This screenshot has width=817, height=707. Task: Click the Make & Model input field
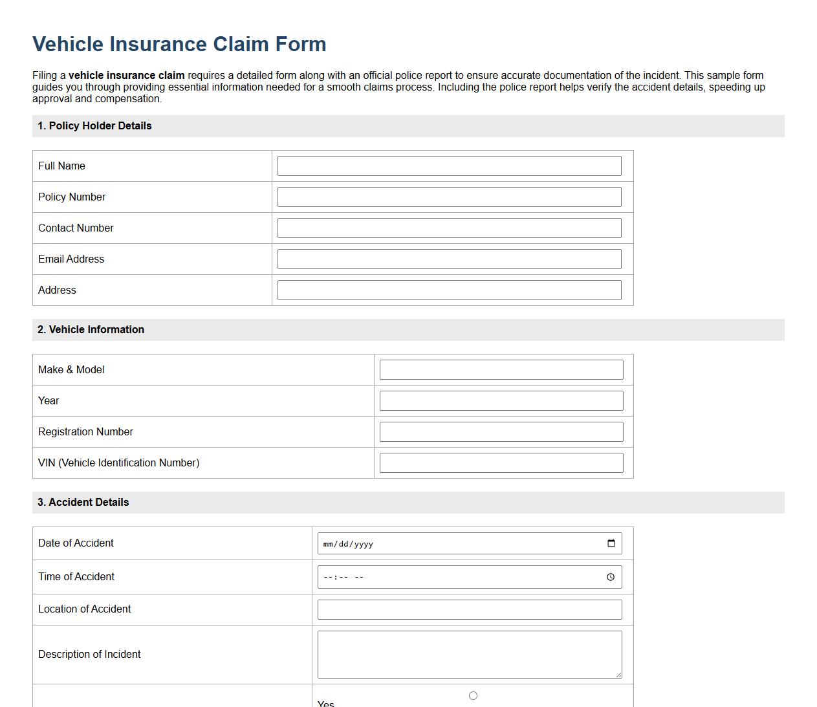(x=501, y=369)
